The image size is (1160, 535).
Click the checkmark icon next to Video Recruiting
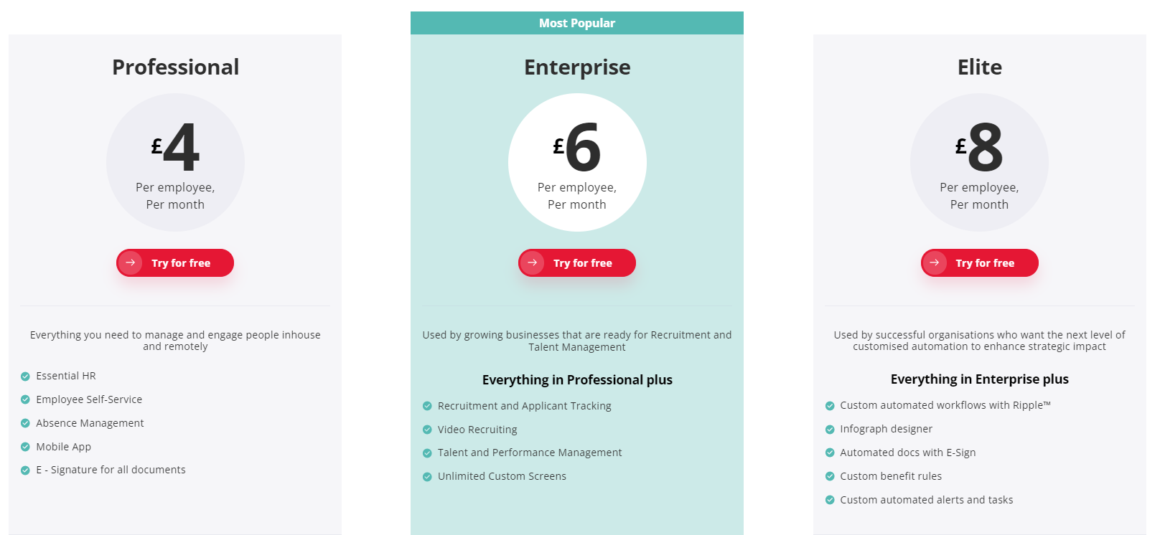(427, 430)
